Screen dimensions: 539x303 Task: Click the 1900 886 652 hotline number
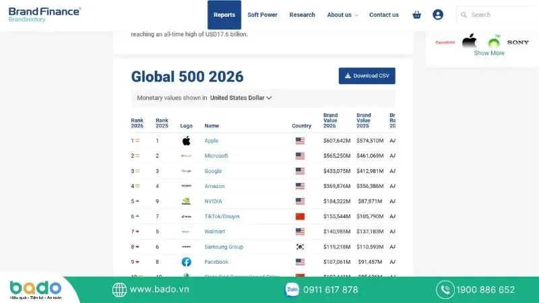tap(486, 290)
